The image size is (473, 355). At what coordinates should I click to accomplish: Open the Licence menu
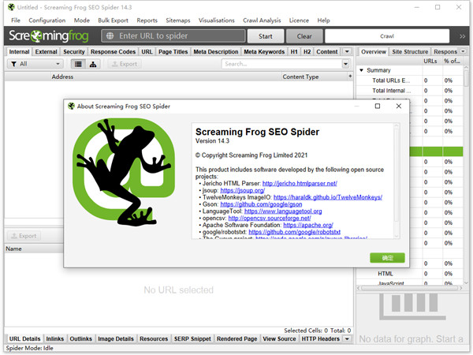(299, 21)
